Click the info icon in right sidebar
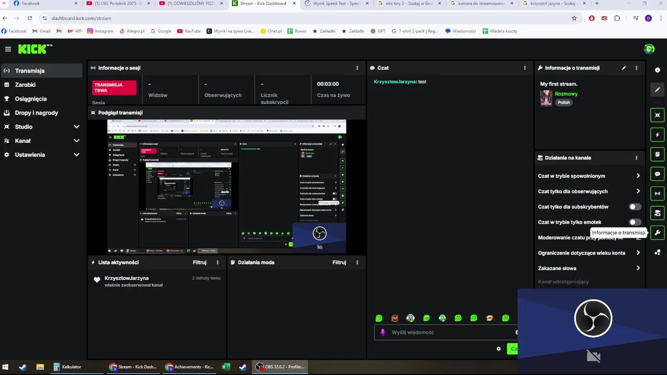667x375 pixels. pos(657,70)
